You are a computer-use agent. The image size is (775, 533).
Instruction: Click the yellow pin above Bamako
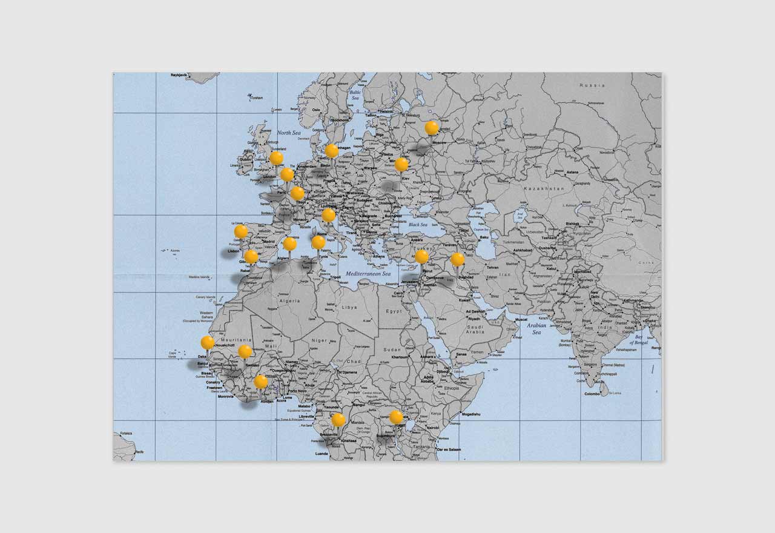click(x=245, y=351)
